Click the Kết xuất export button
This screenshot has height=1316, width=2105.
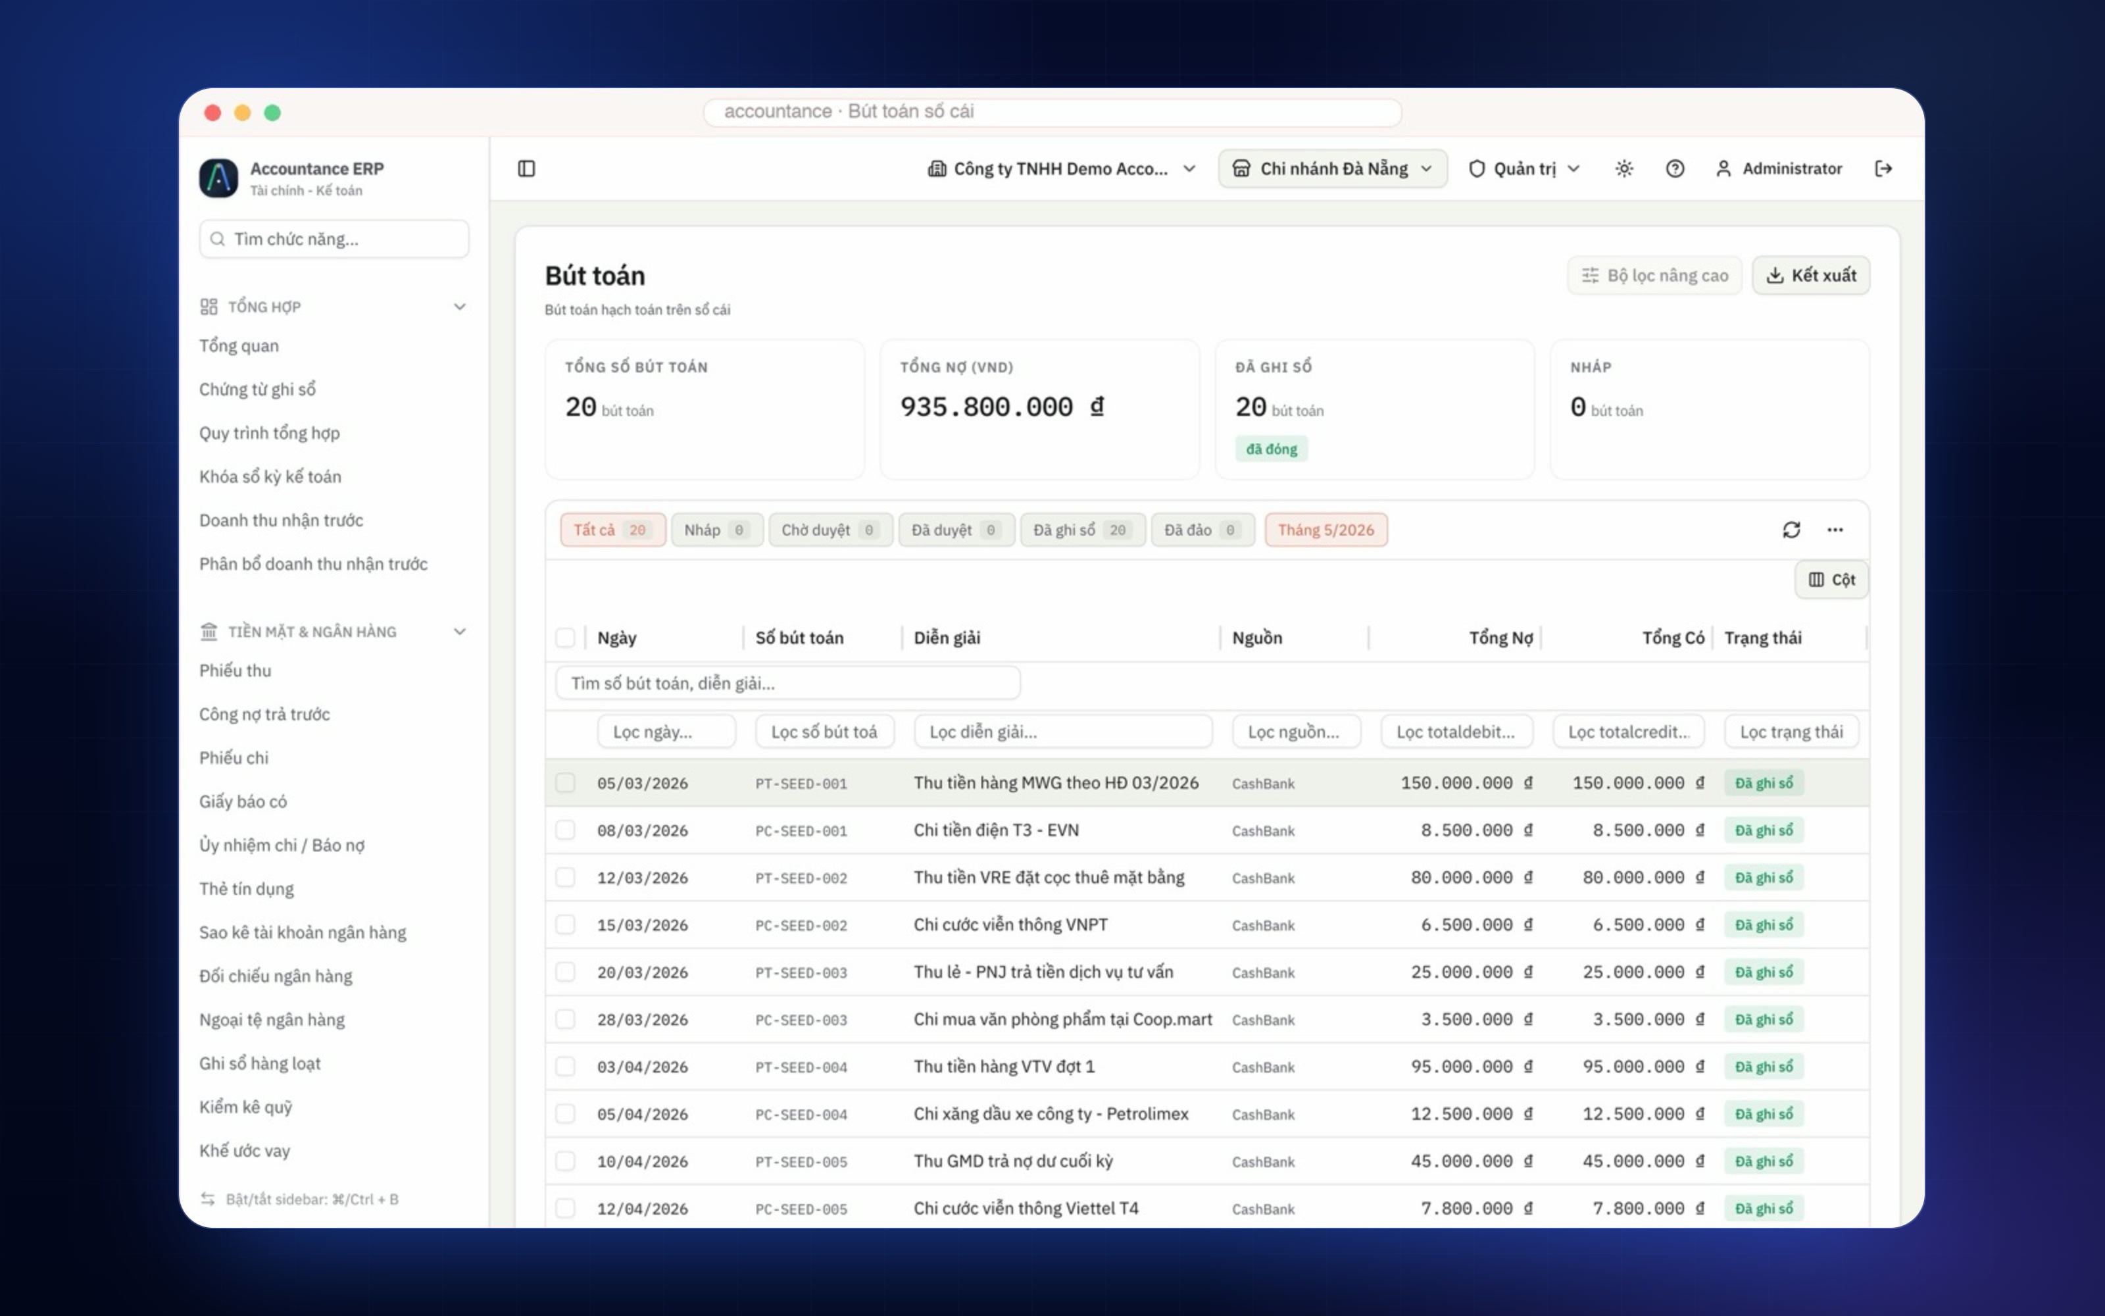(x=1811, y=275)
